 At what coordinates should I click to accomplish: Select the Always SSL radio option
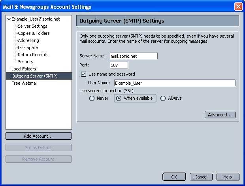[x=163, y=98]
